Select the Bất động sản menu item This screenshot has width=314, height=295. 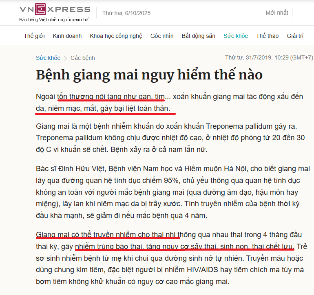pyautogui.click(x=199, y=36)
